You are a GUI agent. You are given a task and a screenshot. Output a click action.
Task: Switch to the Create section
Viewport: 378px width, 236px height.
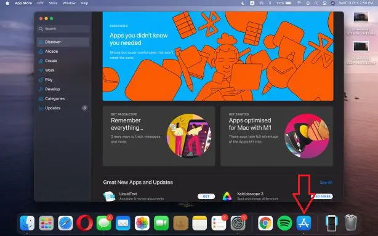tap(63, 61)
